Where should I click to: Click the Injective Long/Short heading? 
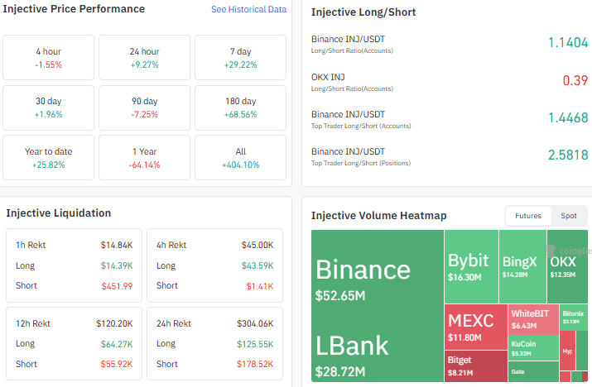pos(363,12)
